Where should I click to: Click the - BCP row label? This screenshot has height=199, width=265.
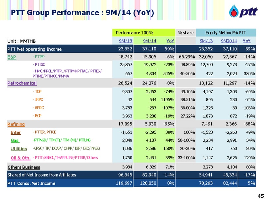[37, 116]
